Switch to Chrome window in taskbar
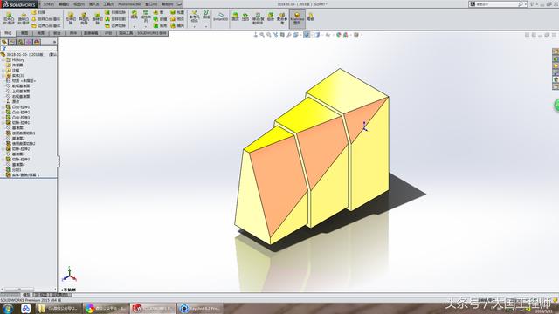The image size is (559, 314). click(106, 308)
